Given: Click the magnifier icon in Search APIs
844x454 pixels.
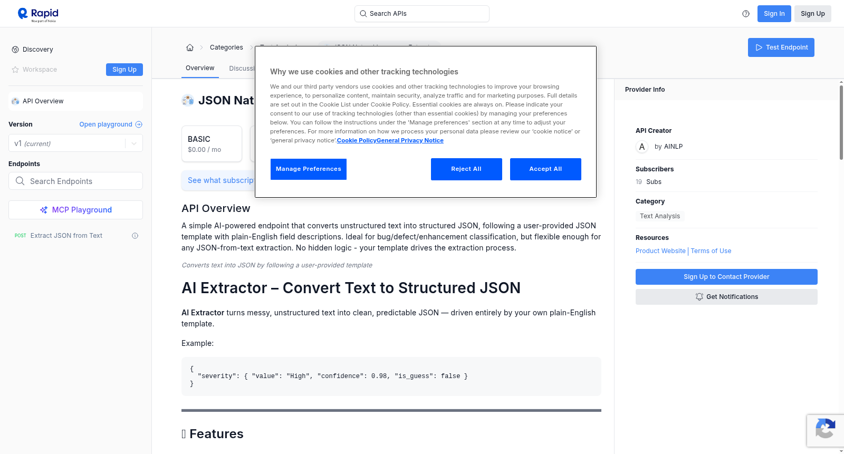Looking at the screenshot, I should [x=363, y=14].
